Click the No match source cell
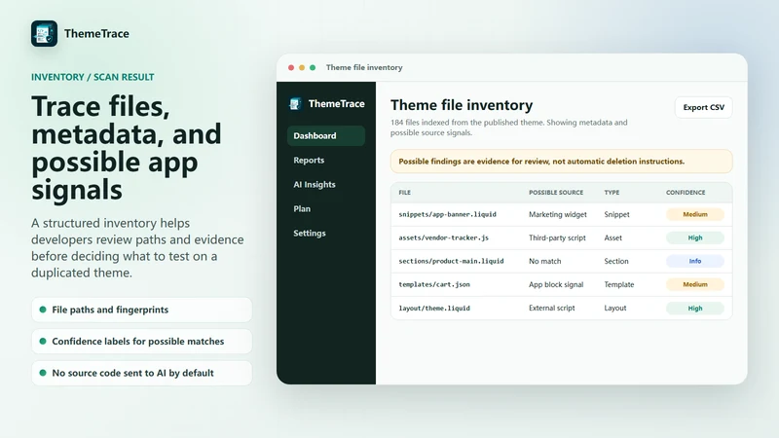The height and width of the screenshot is (438, 779). click(544, 261)
